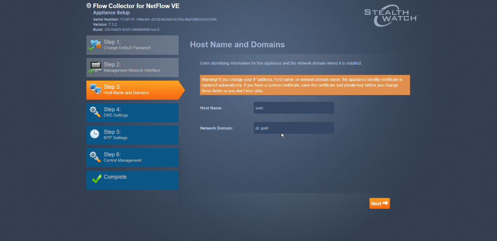Click the gear icon on DNS Settings step
The width and height of the screenshot is (497, 241).
pyautogui.click(x=95, y=110)
